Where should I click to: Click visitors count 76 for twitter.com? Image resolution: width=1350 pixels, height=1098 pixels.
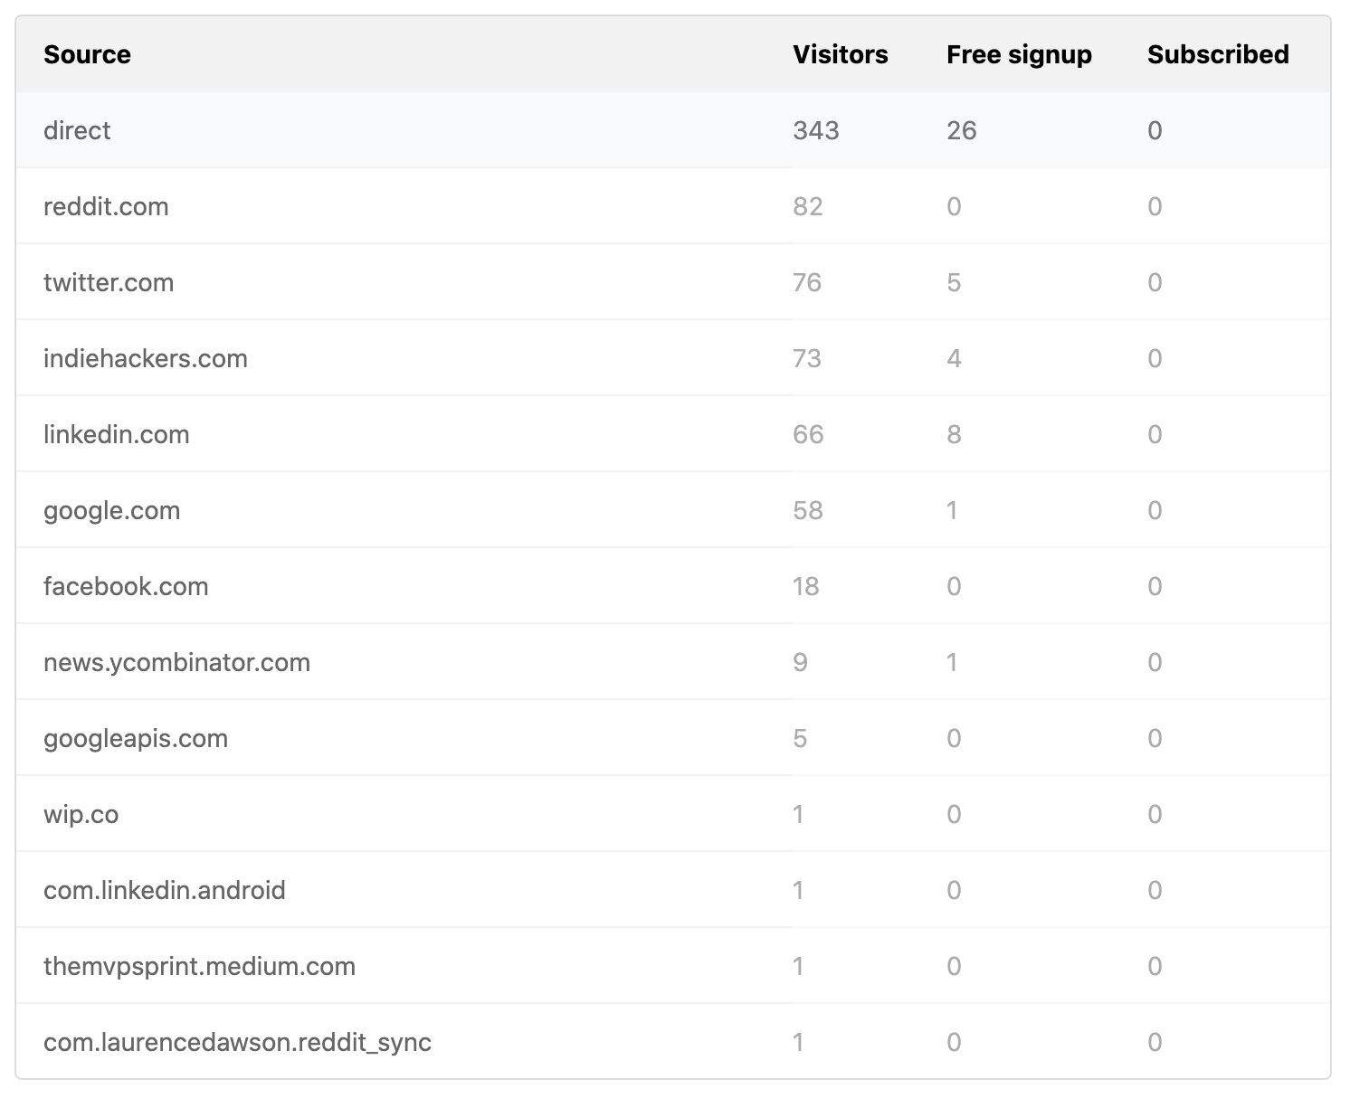tap(807, 282)
